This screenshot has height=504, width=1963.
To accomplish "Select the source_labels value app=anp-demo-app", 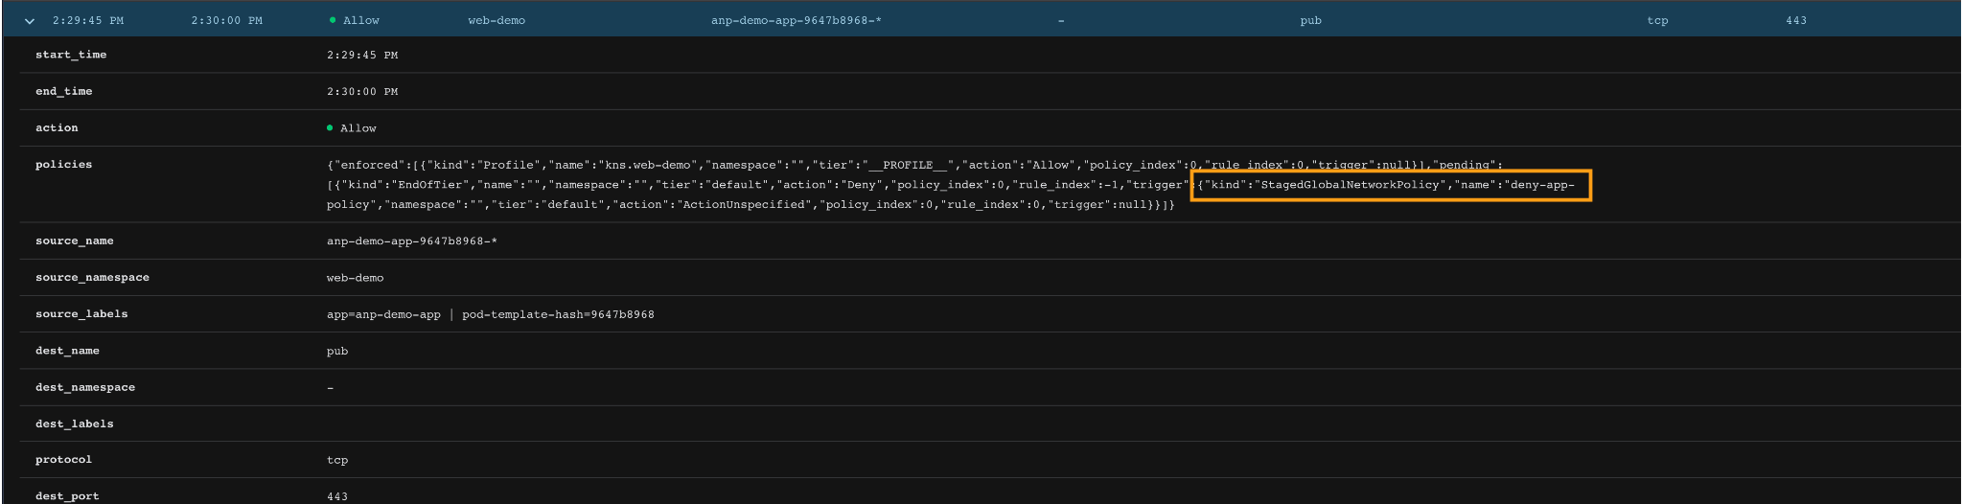I will click(x=383, y=314).
